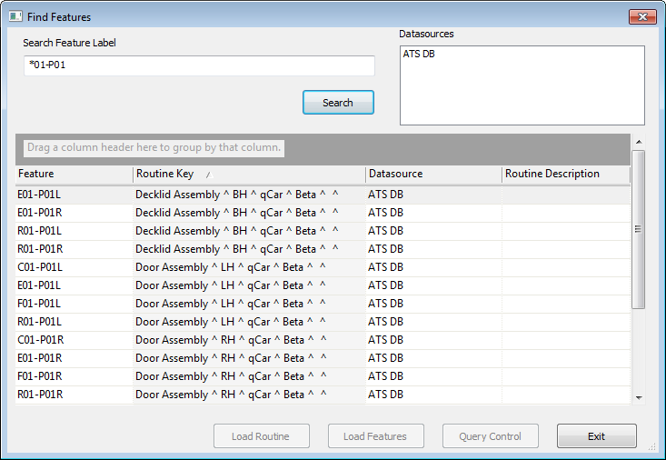Click the group-by column header drop area
This screenshot has height=460, width=666.
point(154,147)
